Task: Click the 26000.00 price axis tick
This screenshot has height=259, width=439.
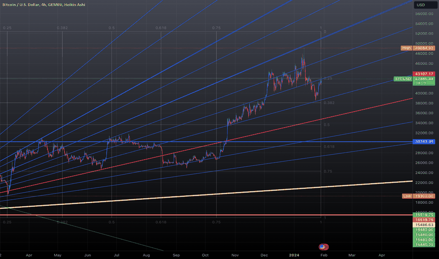Action: [x=424, y=163]
